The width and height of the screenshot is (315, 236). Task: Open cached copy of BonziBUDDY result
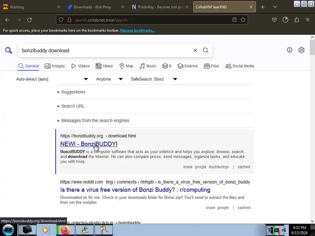point(244,167)
